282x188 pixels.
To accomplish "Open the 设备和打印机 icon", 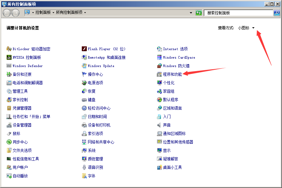I will (x=84, y=125).
